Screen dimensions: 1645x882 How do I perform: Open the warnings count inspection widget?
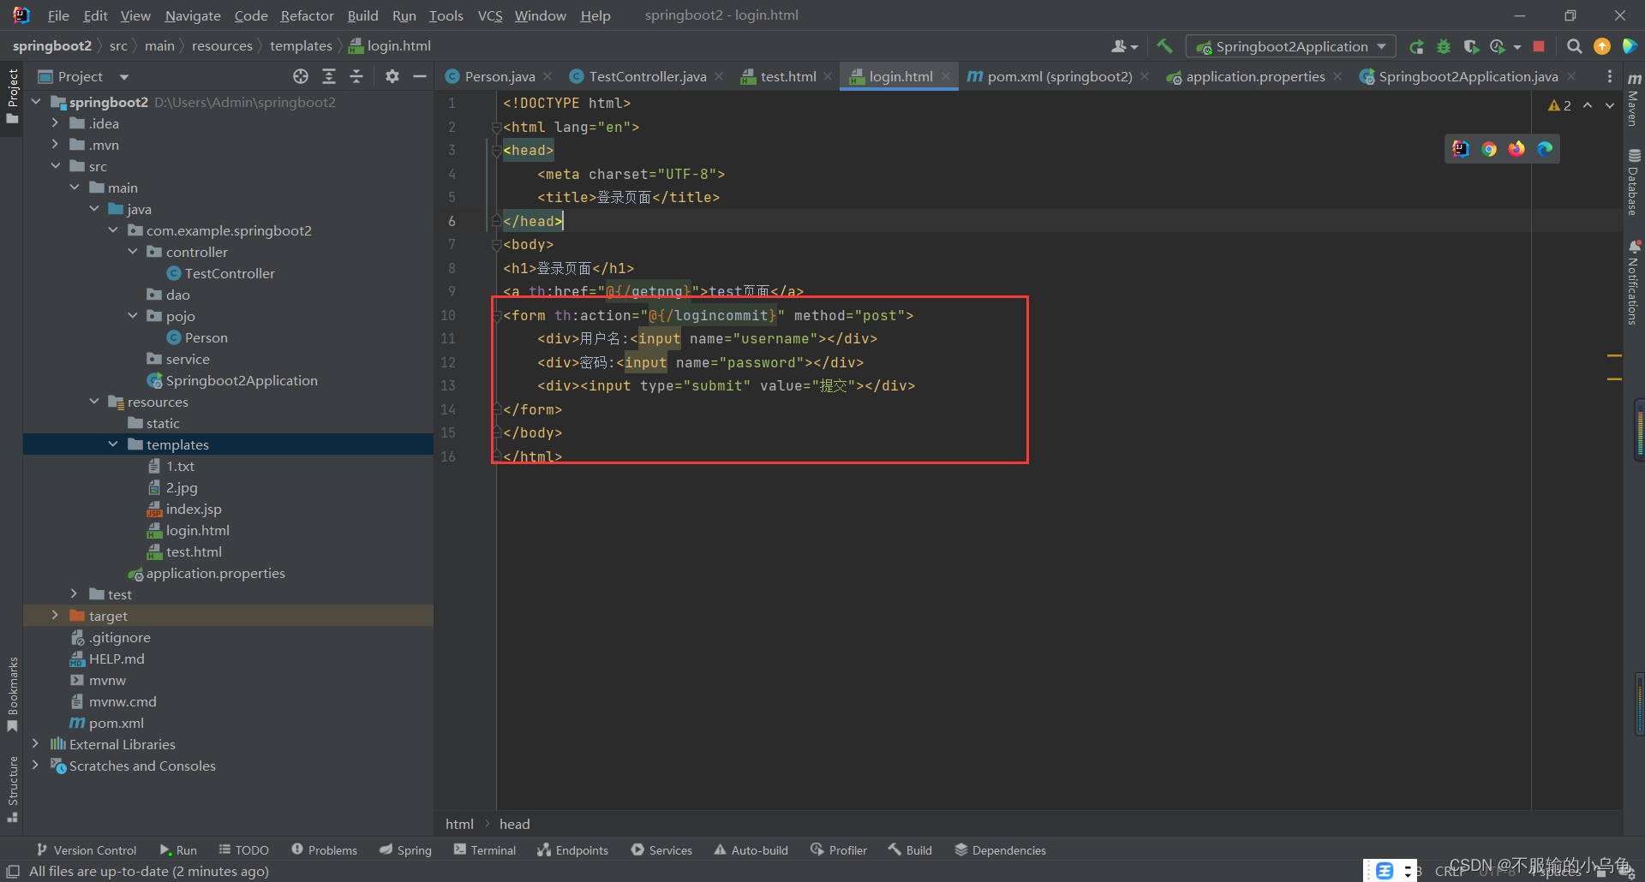pyautogui.click(x=1559, y=105)
